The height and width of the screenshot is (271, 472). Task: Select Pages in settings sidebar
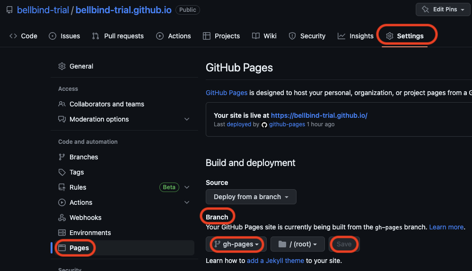[x=122, y=248]
